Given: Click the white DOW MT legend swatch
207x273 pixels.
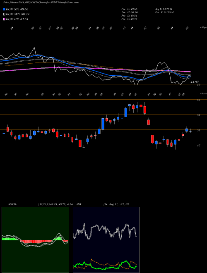Looking at the screenshot, I should coord(4,14).
